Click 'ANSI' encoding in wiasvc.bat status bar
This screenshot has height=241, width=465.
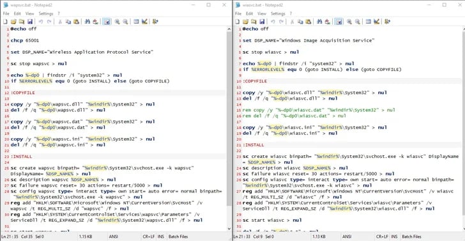click(x=347, y=237)
